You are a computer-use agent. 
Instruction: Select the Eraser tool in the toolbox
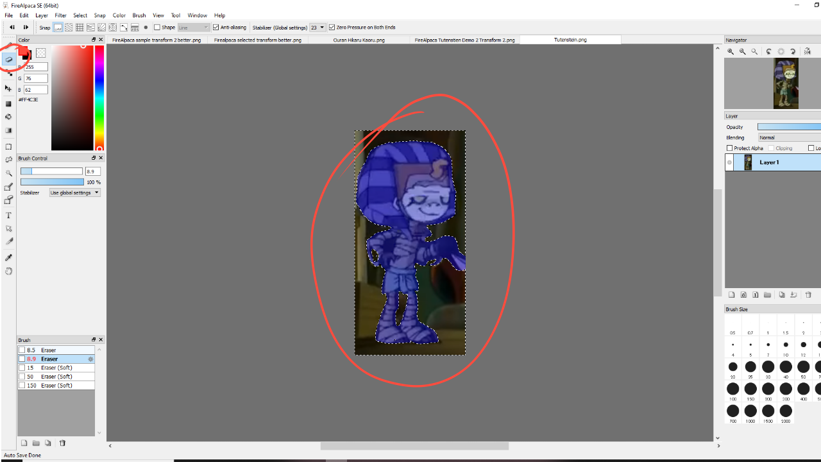[9, 60]
